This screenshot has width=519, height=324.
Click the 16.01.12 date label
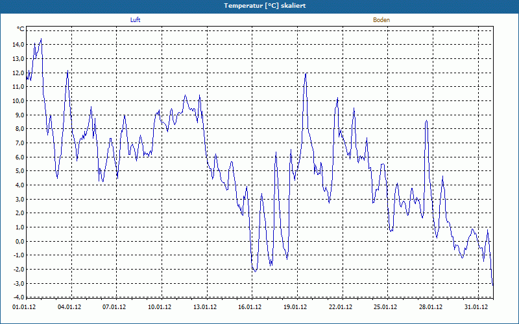coord(250,307)
